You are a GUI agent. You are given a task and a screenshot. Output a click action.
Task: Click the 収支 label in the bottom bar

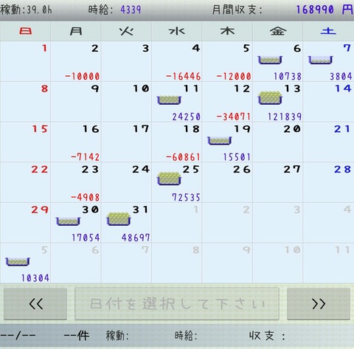click(x=267, y=336)
